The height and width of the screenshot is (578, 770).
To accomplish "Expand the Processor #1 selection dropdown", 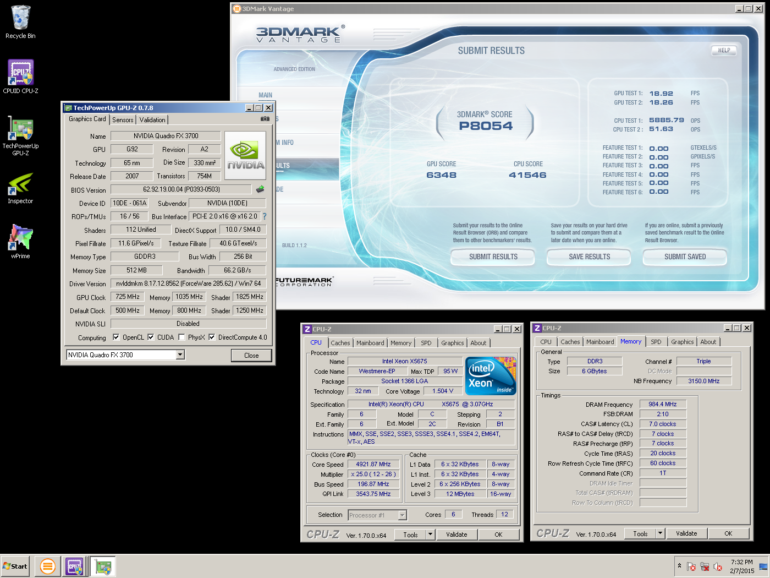I will pos(402,515).
